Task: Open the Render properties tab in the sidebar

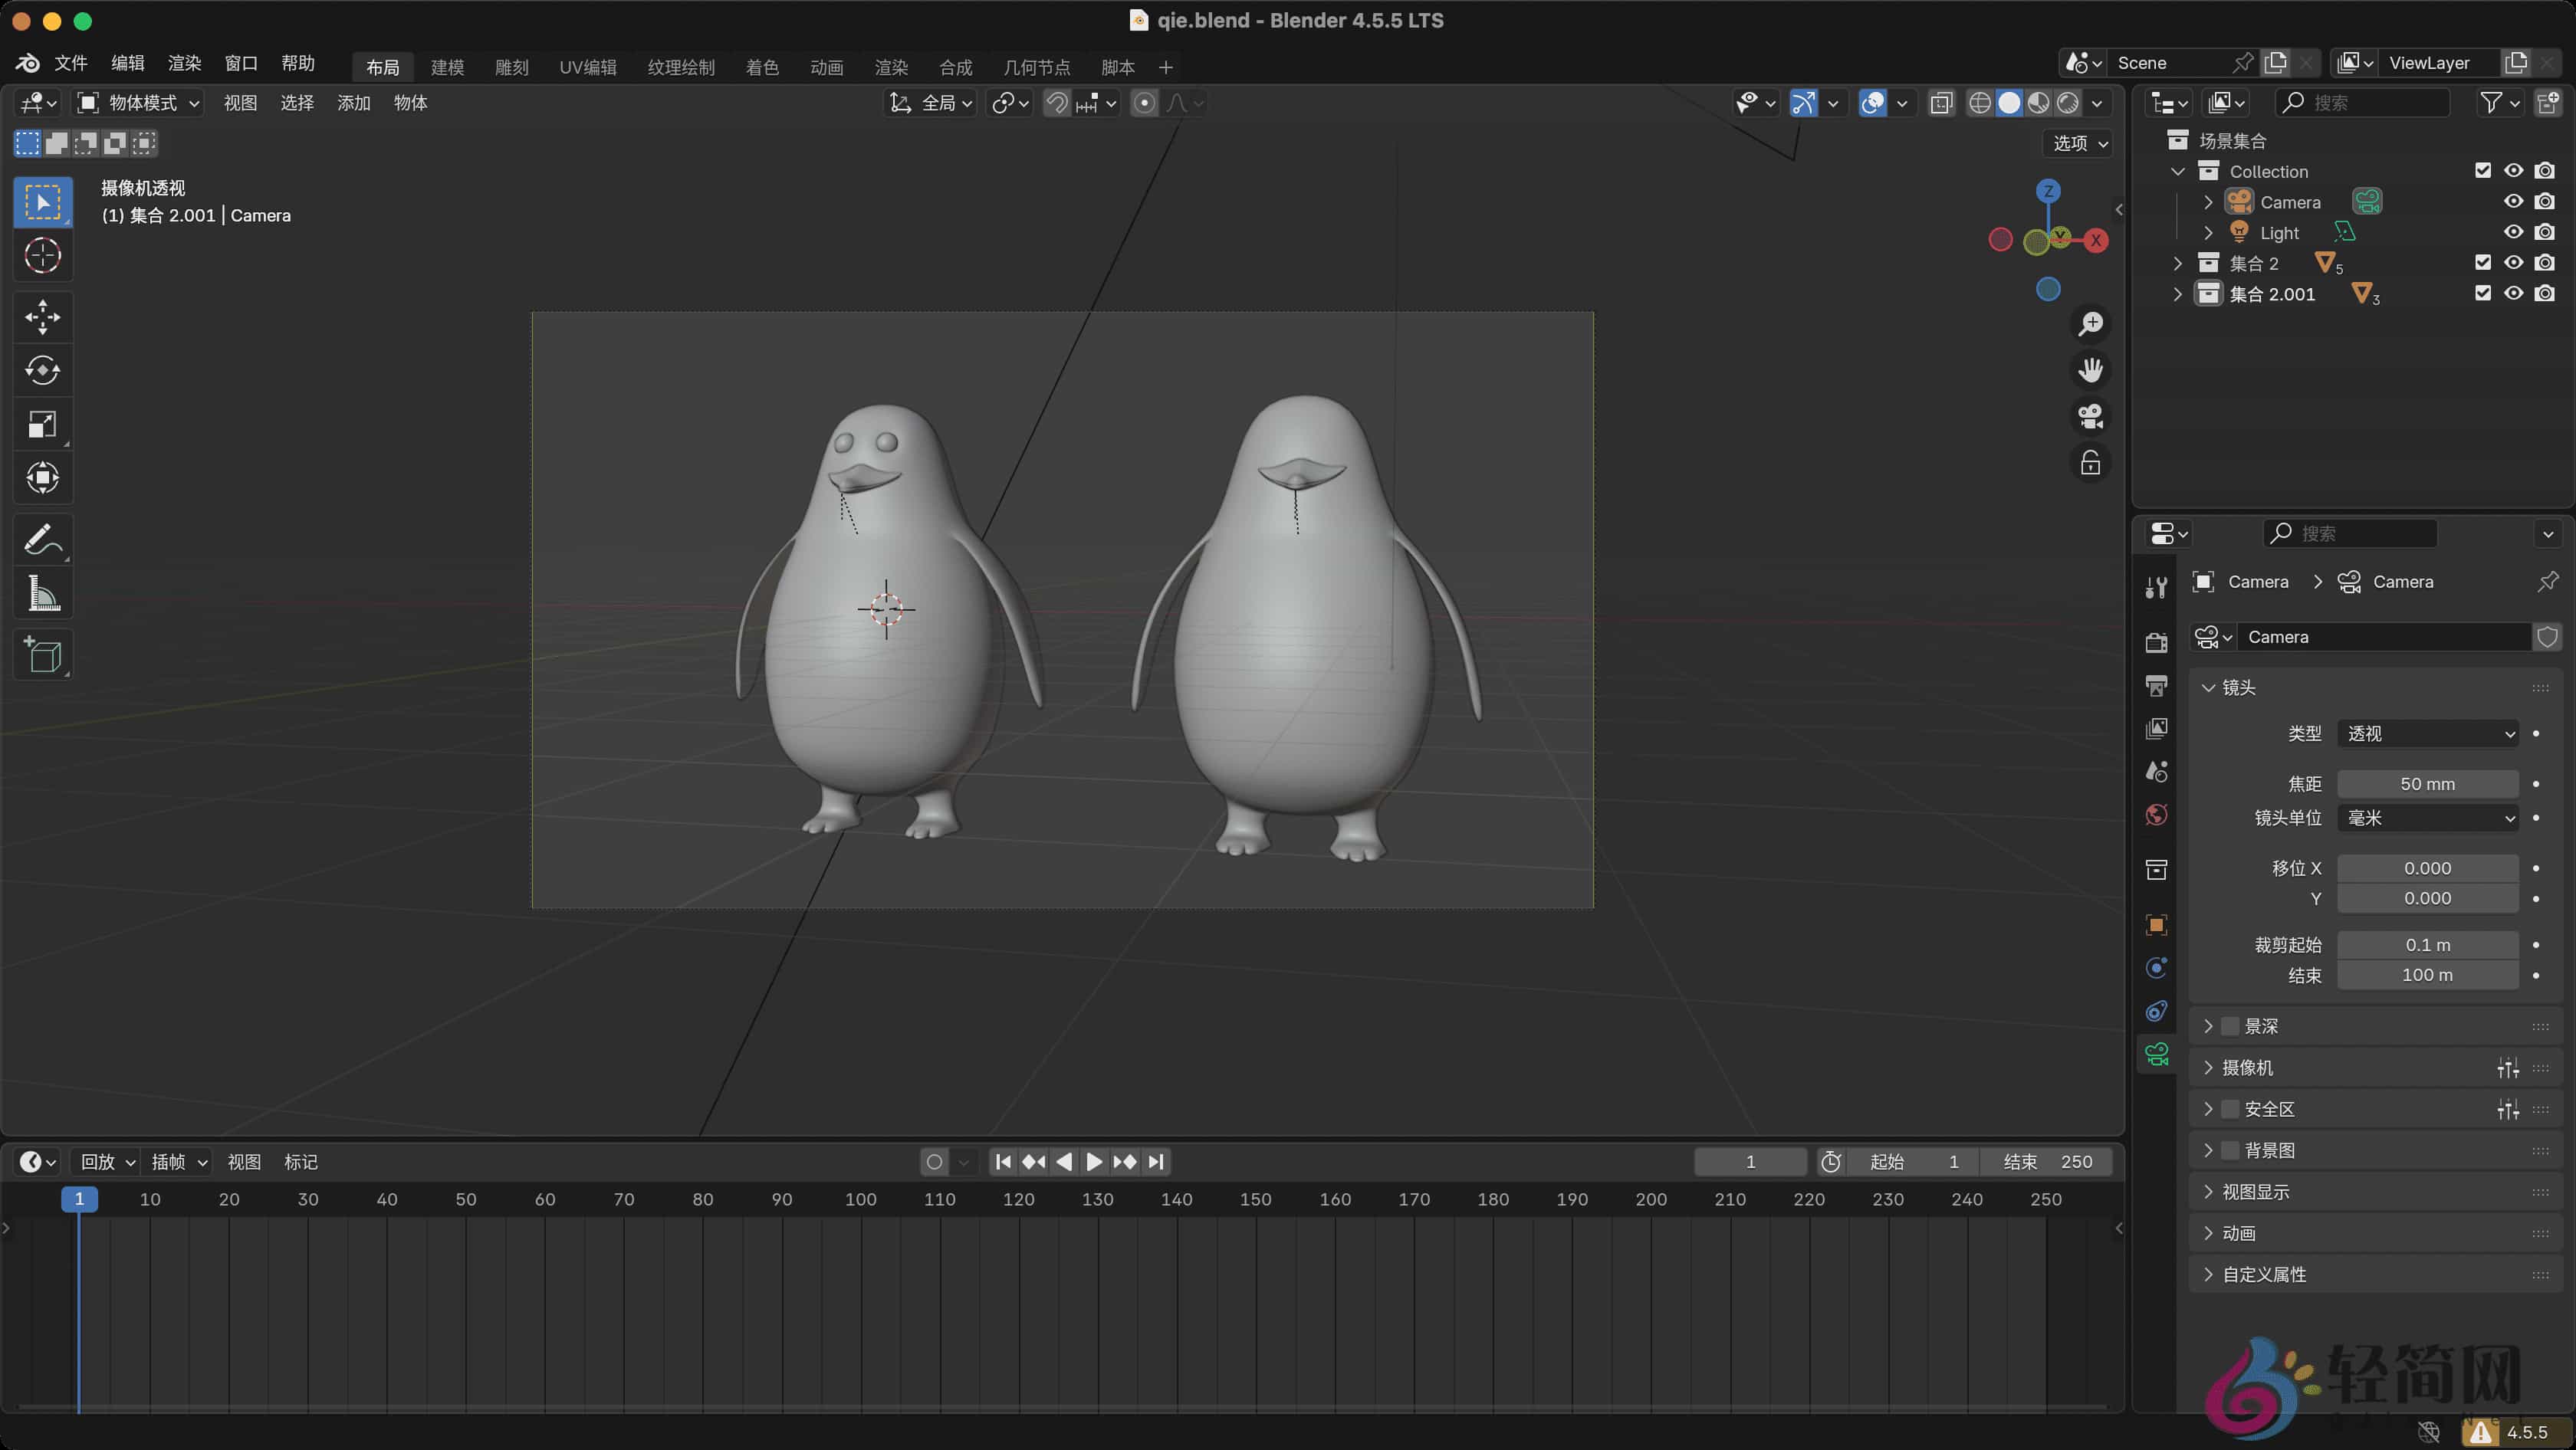Action: coord(2156,641)
